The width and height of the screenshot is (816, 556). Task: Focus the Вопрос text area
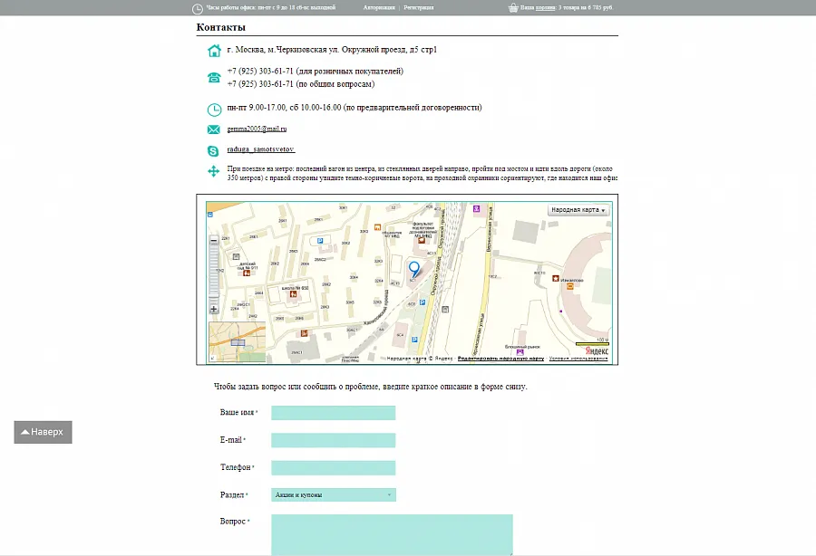[392, 535]
